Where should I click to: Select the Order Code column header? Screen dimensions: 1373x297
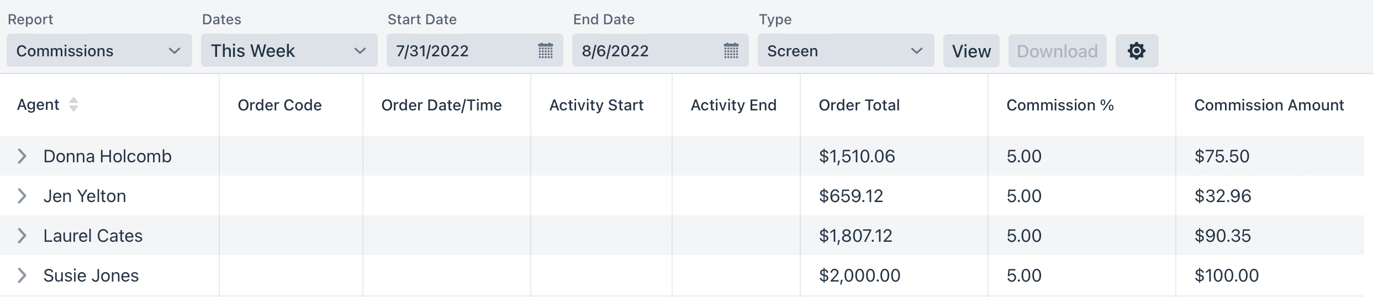click(280, 105)
